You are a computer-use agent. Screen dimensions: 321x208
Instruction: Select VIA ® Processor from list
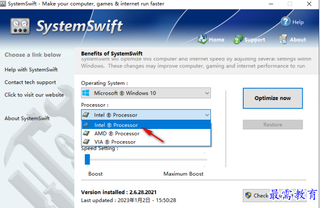click(x=146, y=142)
